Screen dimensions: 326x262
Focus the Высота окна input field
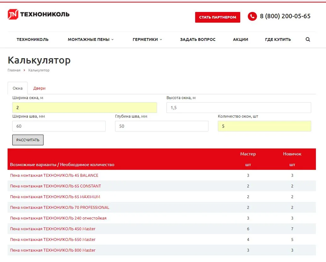(x=239, y=108)
